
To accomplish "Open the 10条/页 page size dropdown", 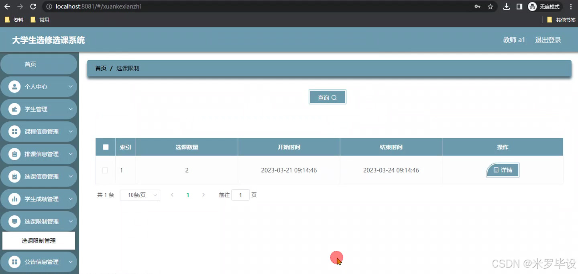I will [x=140, y=195].
